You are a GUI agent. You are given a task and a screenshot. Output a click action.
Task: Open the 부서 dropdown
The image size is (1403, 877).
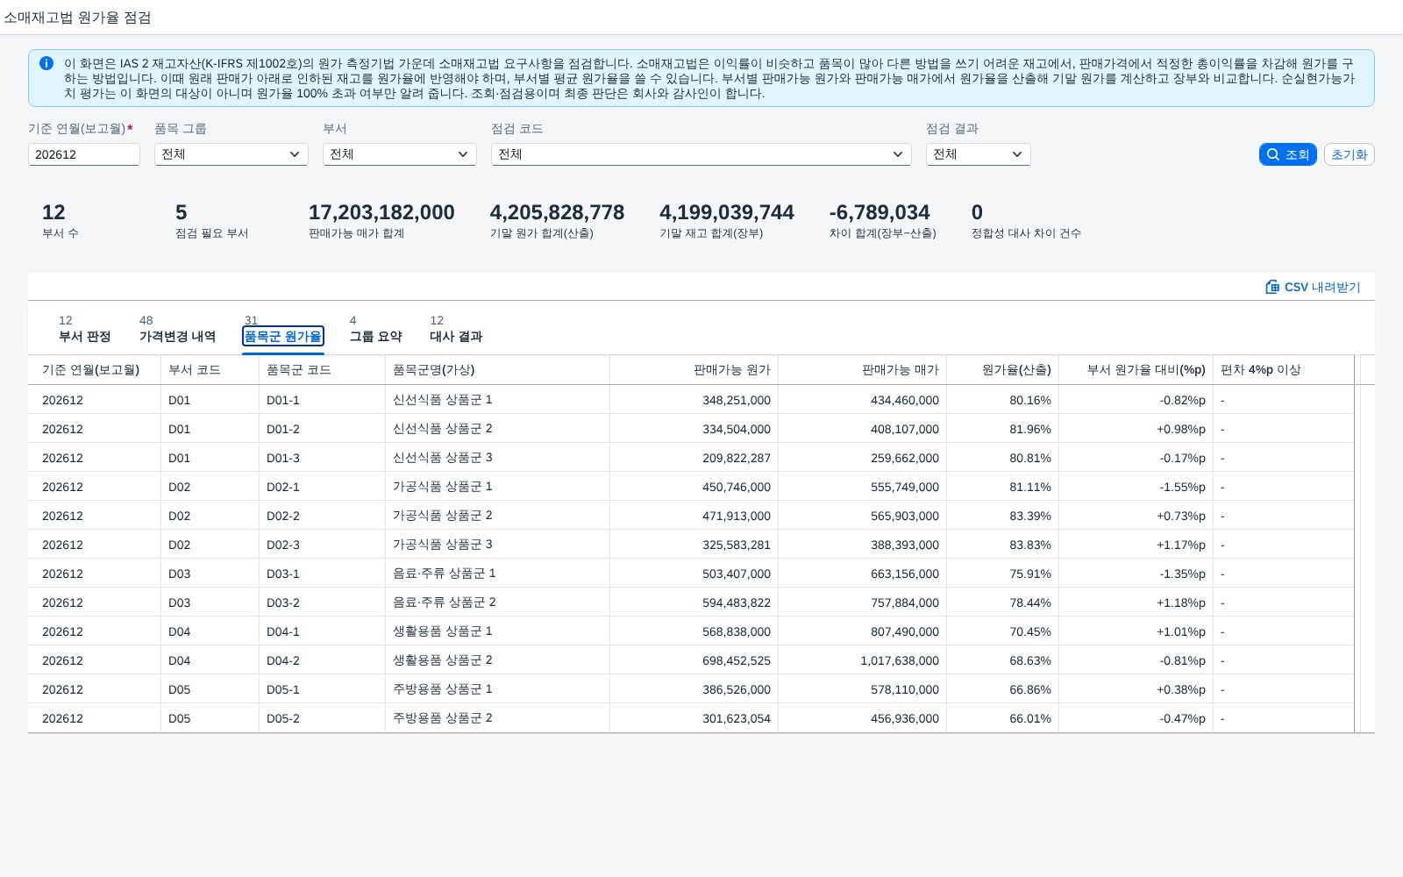point(400,154)
